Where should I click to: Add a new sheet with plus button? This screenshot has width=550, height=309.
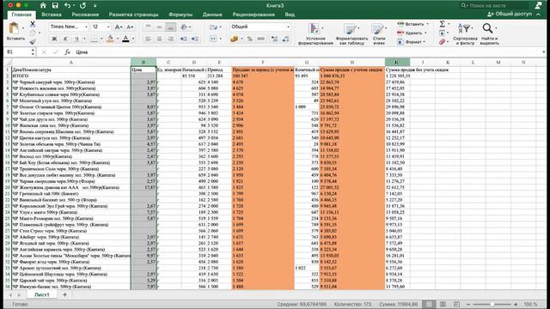64,294
